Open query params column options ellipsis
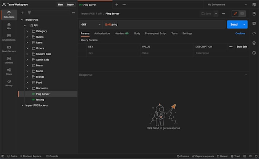This screenshot has width=259, height=159. point(231,47)
